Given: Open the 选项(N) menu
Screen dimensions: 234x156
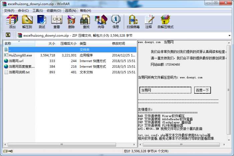Looking at the screenshot, I should (71, 11).
